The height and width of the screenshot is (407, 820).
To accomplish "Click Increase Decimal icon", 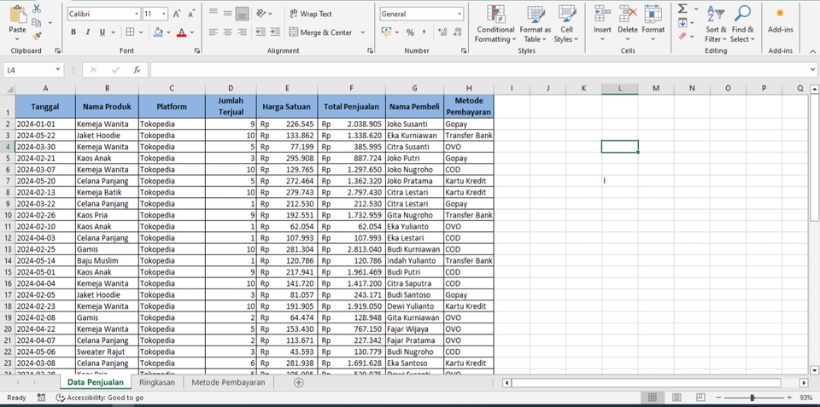I will pos(442,32).
